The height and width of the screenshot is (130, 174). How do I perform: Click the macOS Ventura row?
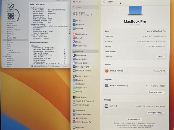135,71
